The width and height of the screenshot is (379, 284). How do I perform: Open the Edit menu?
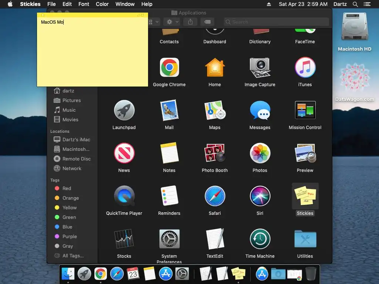tap(67, 4)
